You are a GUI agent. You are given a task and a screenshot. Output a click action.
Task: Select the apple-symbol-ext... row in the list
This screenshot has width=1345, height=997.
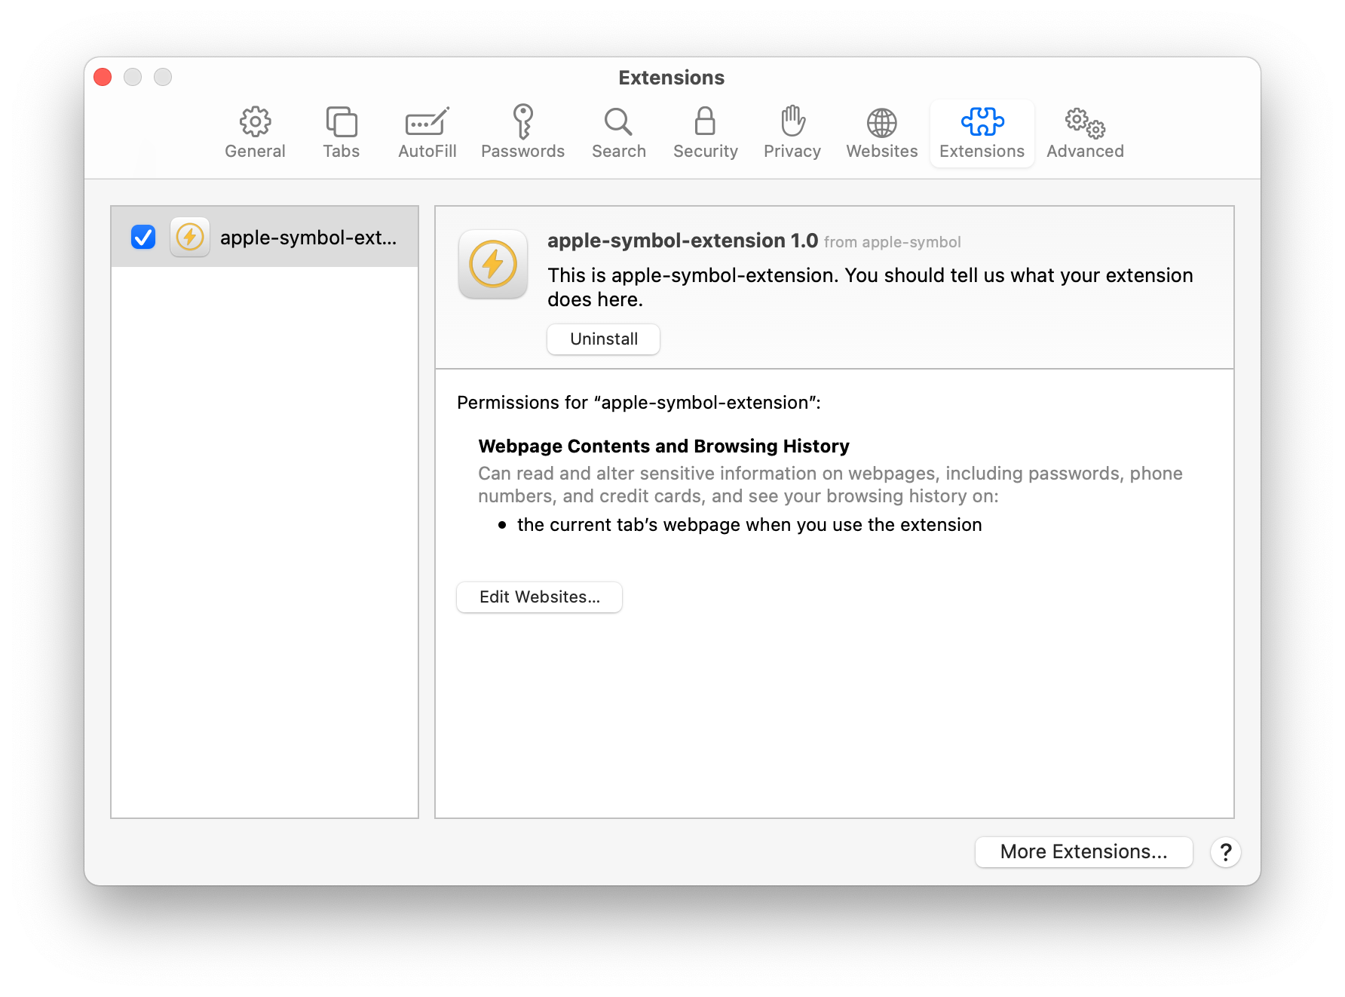click(265, 237)
